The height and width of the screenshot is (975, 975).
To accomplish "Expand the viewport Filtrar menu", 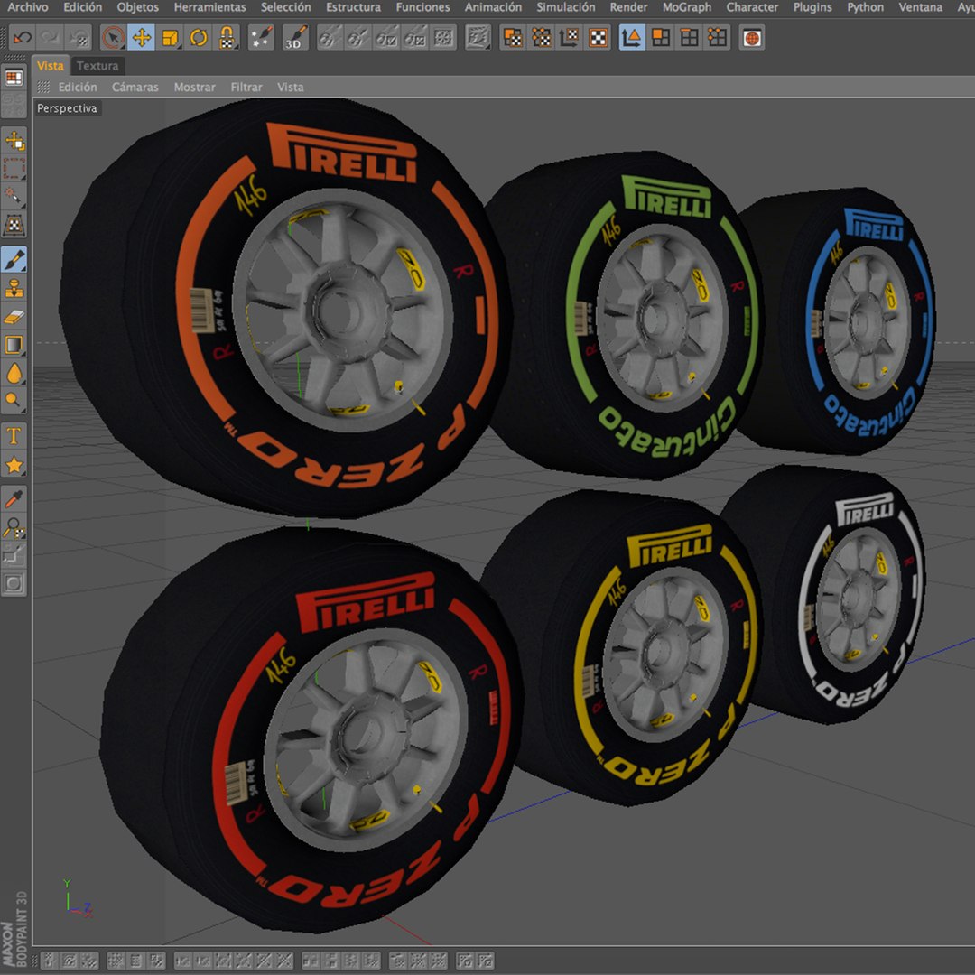I will [246, 87].
